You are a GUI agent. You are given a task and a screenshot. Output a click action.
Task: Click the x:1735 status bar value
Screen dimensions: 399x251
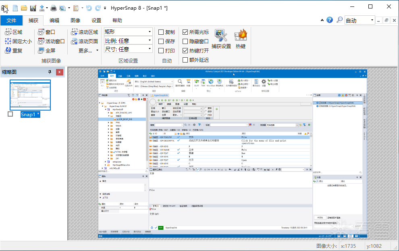tap(348, 246)
